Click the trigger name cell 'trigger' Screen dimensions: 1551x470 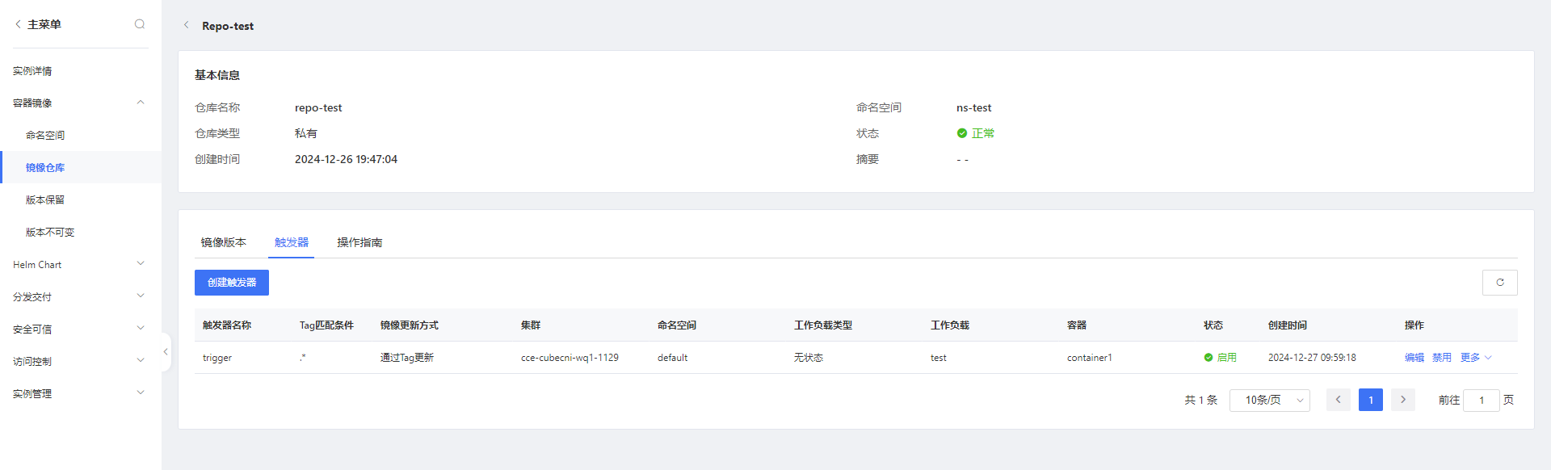[217, 358]
